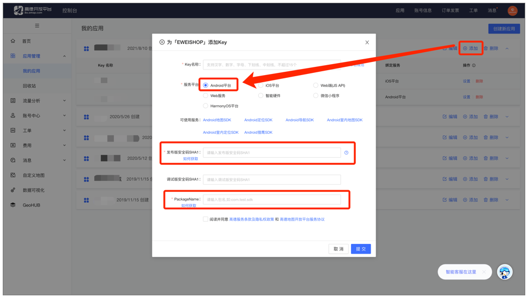Select the Android平台 radio button

[206, 85]
